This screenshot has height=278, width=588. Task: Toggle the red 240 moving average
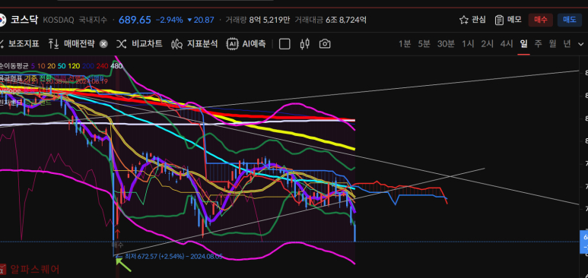pyautogui.click(x=103, y=66)
